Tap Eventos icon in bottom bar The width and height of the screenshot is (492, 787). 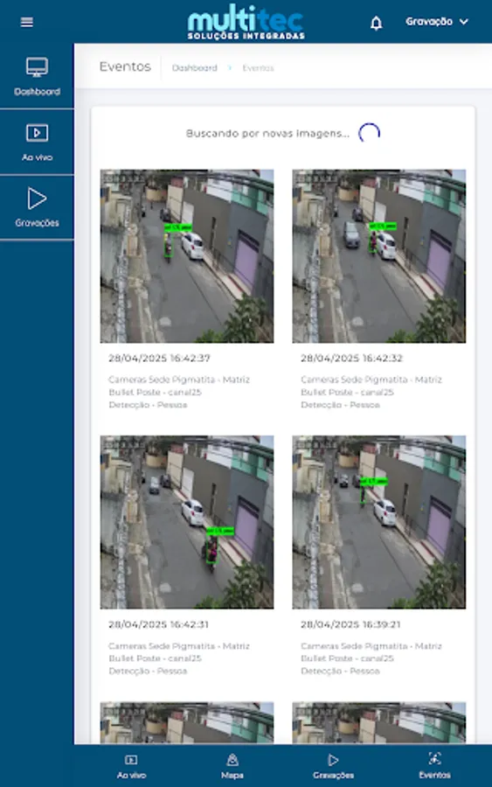[435, 758]
